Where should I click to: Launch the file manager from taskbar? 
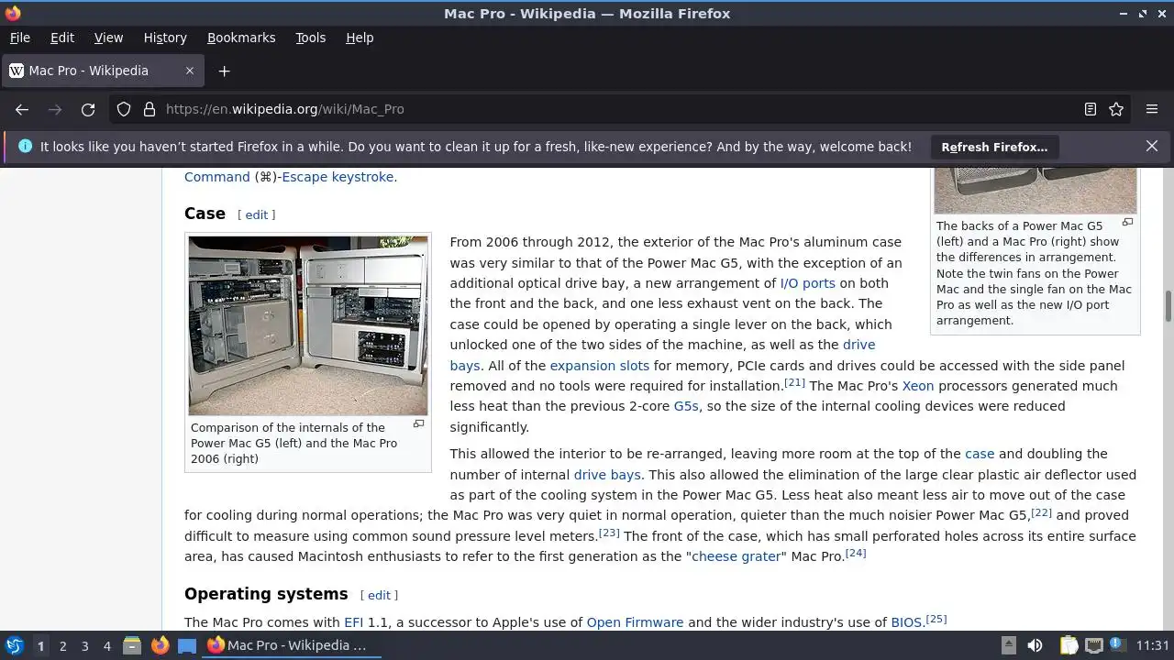coord(132,645)
